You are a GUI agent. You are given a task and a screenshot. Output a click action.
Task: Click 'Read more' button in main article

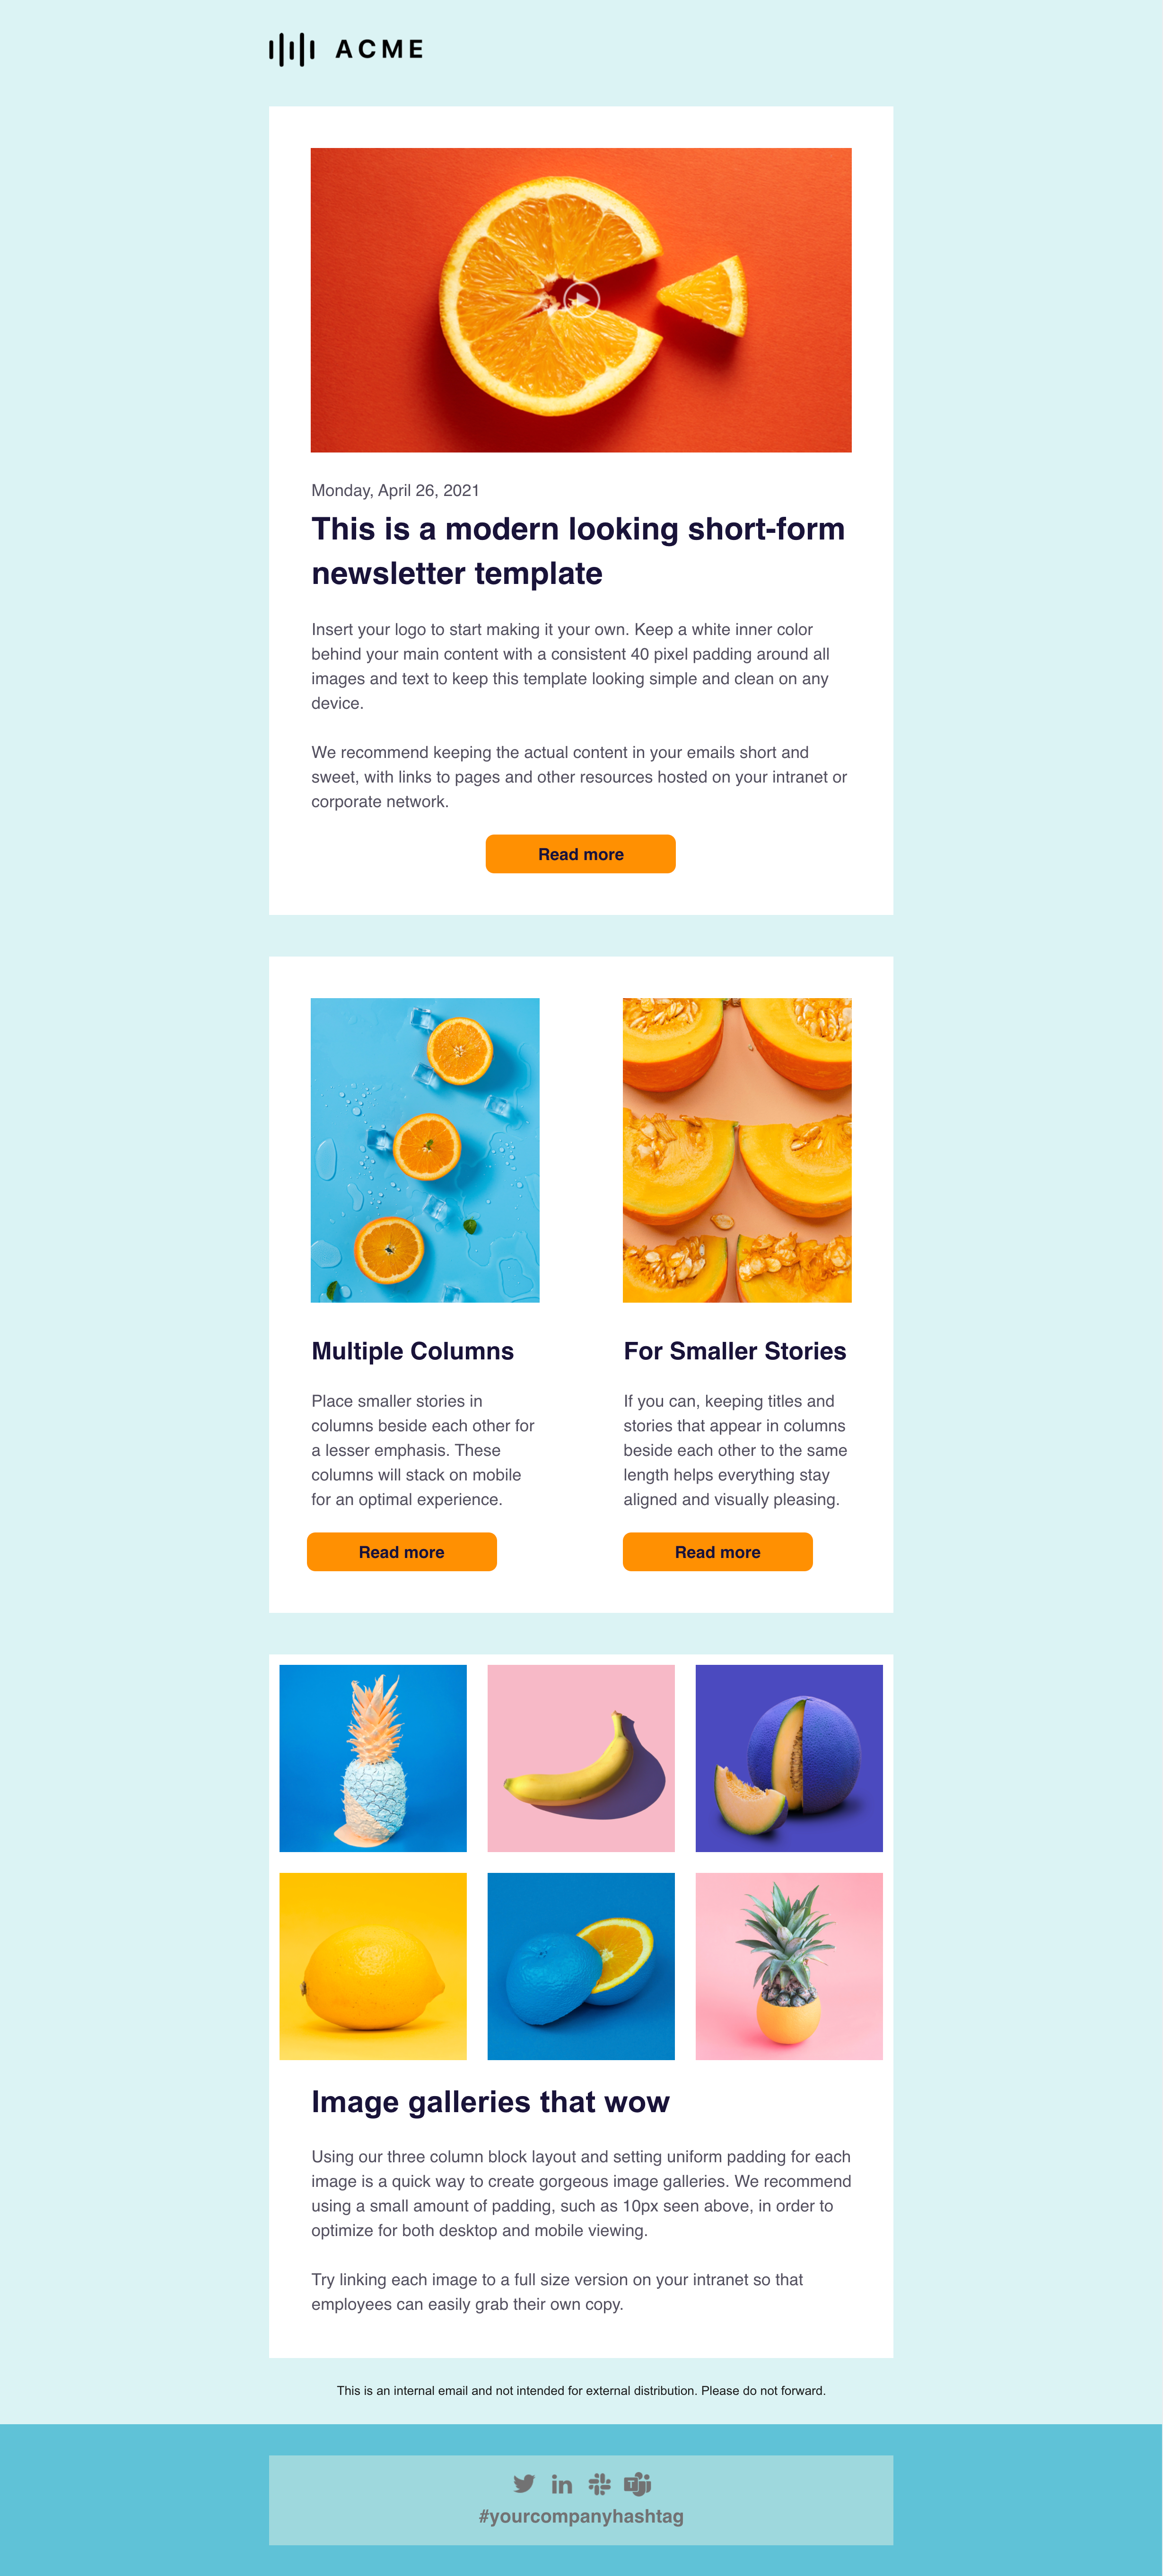point(582,899)
